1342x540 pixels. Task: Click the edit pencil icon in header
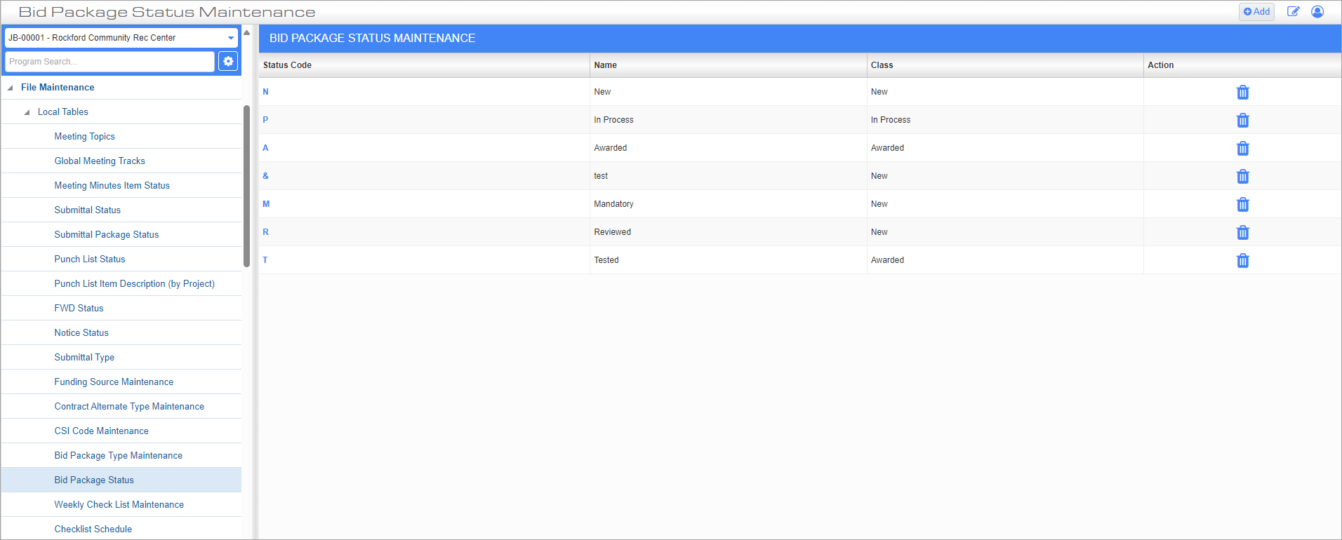(x=1293, y=12)
